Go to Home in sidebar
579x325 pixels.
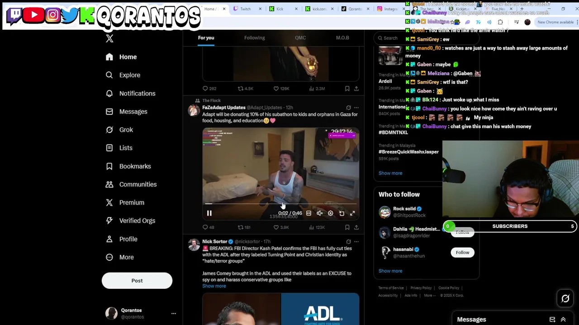[x=121, y=57]
